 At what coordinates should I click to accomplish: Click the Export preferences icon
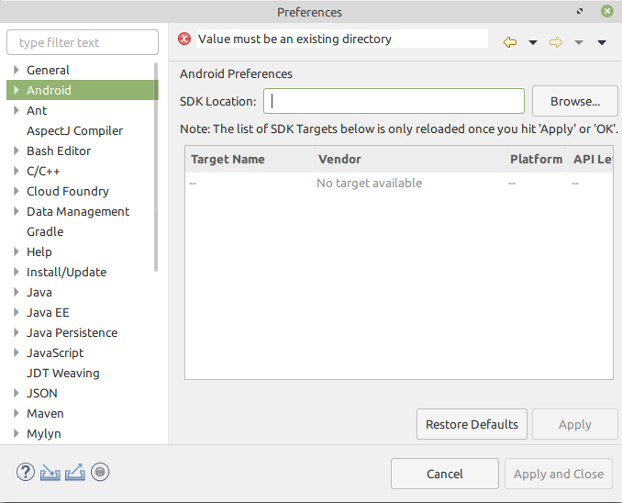pos(75,472)
